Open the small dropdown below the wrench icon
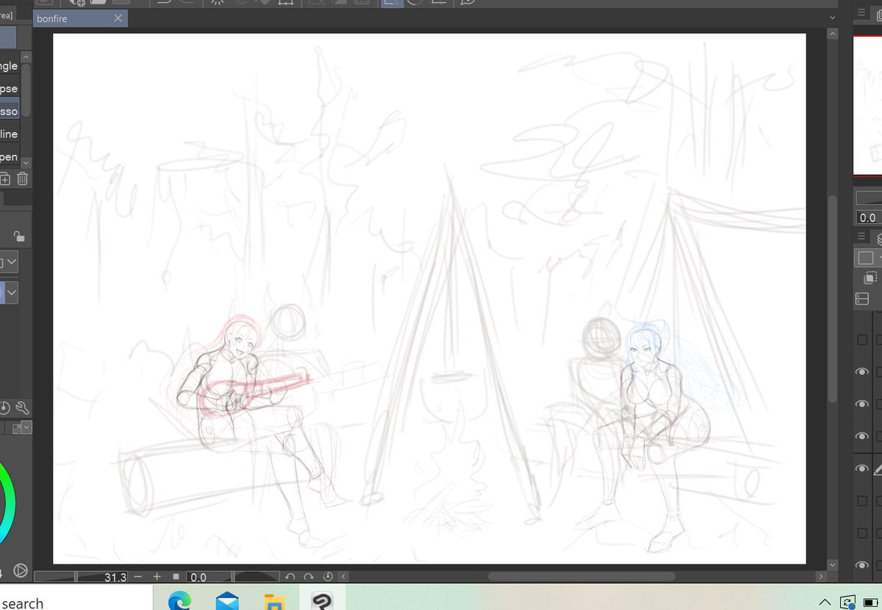Viewport: 882px width, 610px height. (x=26, y=427)
